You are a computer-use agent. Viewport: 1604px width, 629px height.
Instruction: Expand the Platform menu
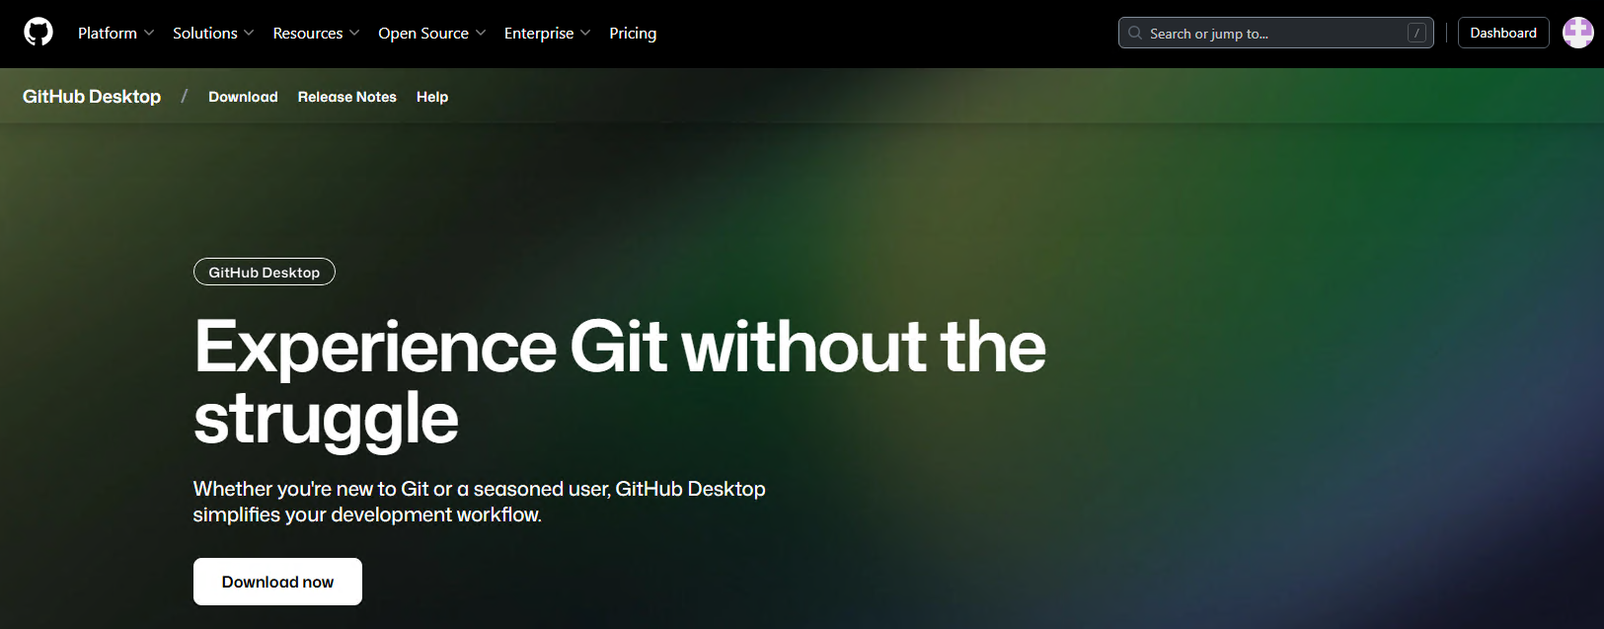tap(116, 33)
